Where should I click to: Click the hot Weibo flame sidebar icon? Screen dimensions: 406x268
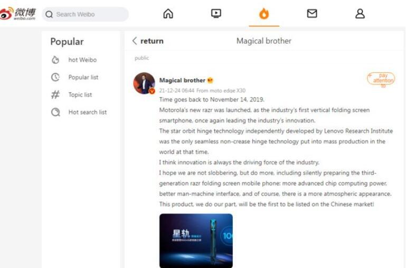tap(55, 60)
